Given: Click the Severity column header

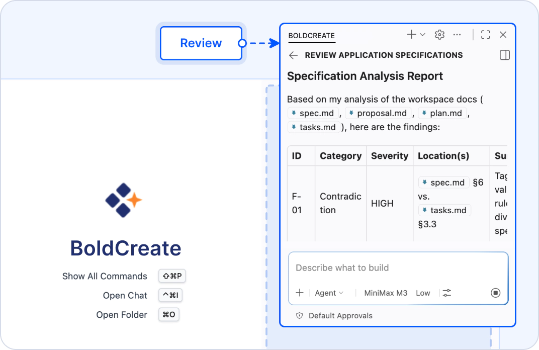Looking at the screenshot, I should click(x=390, y=156).
